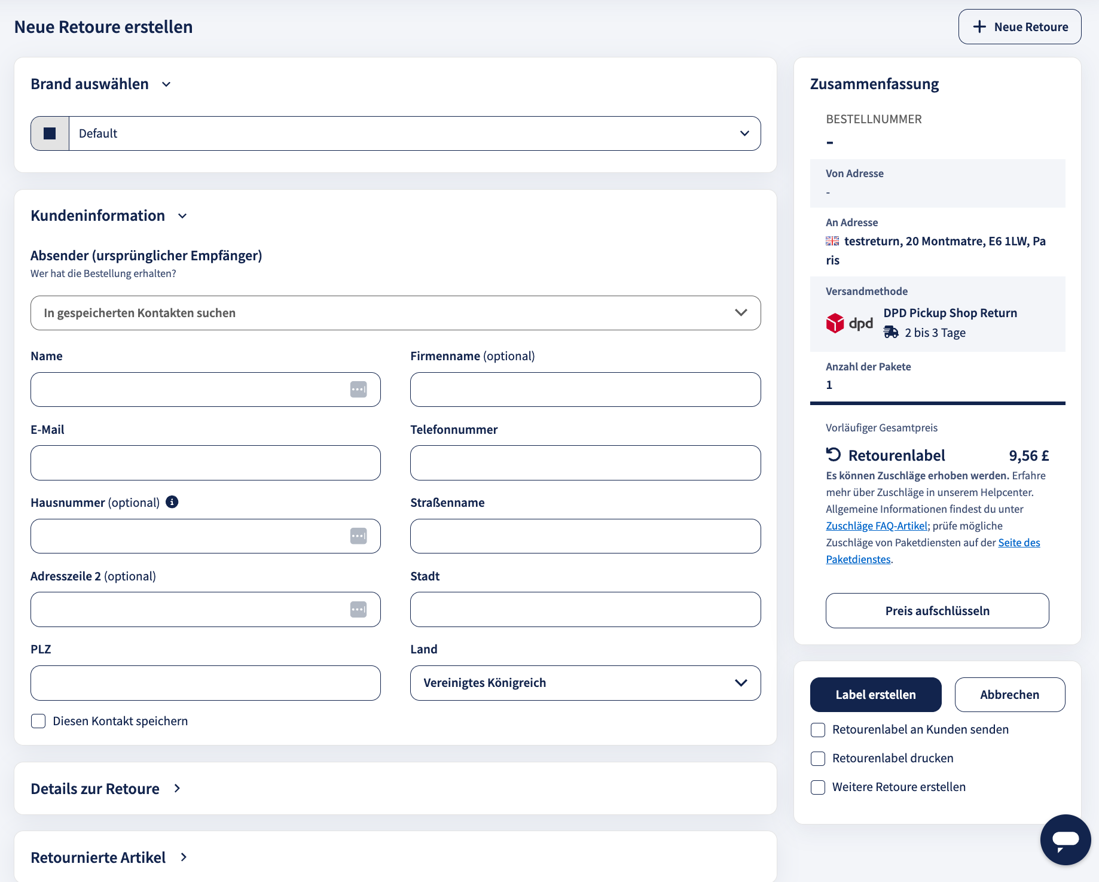Click the Wer hat die Bestellung erhalten? text
This screenshot has height=882, width=1099.
point(103,273)
